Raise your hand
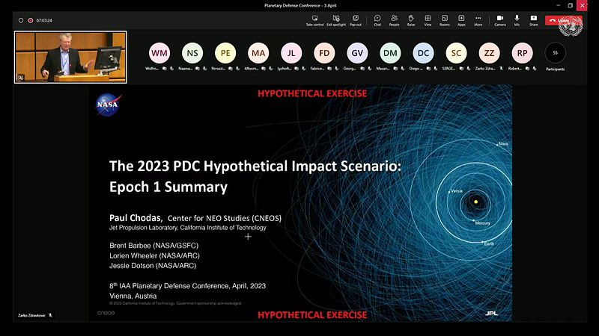599x336 pixels. (x=411, y=20)
